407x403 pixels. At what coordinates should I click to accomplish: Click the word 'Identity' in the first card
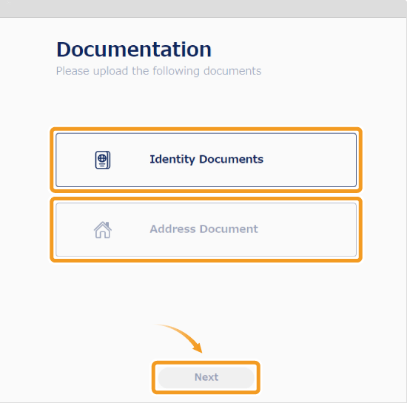[x=172, y=159]
